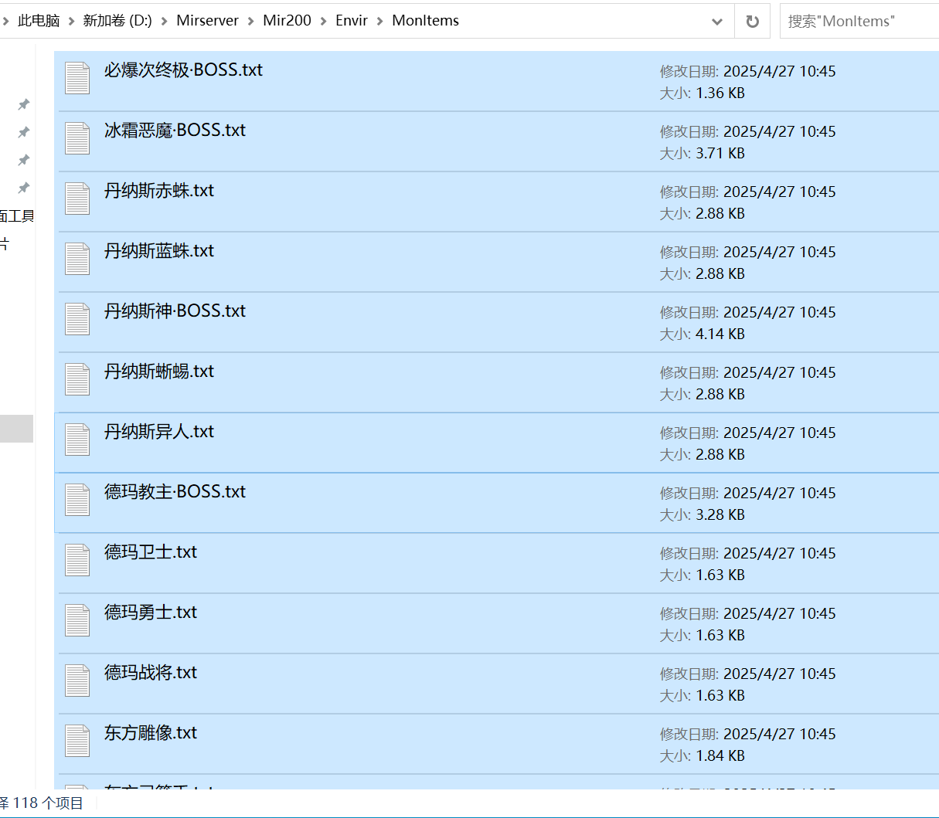Viewport: 939px width, 818px height.
Task: Click MonItems in the breadcrumb path
Action: (425, 21)
